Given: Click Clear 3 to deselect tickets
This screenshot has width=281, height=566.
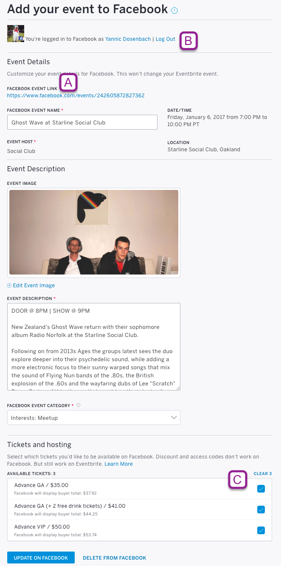Looking at the screenshot, I should [263, 473].
